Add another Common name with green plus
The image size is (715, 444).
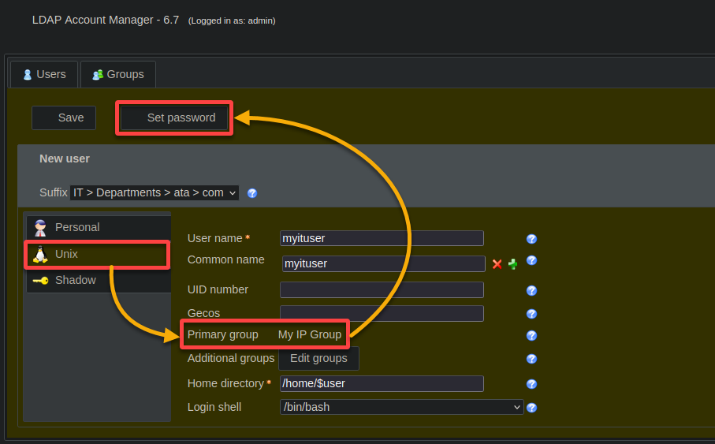pyautogui.click(x=513, y=264)
